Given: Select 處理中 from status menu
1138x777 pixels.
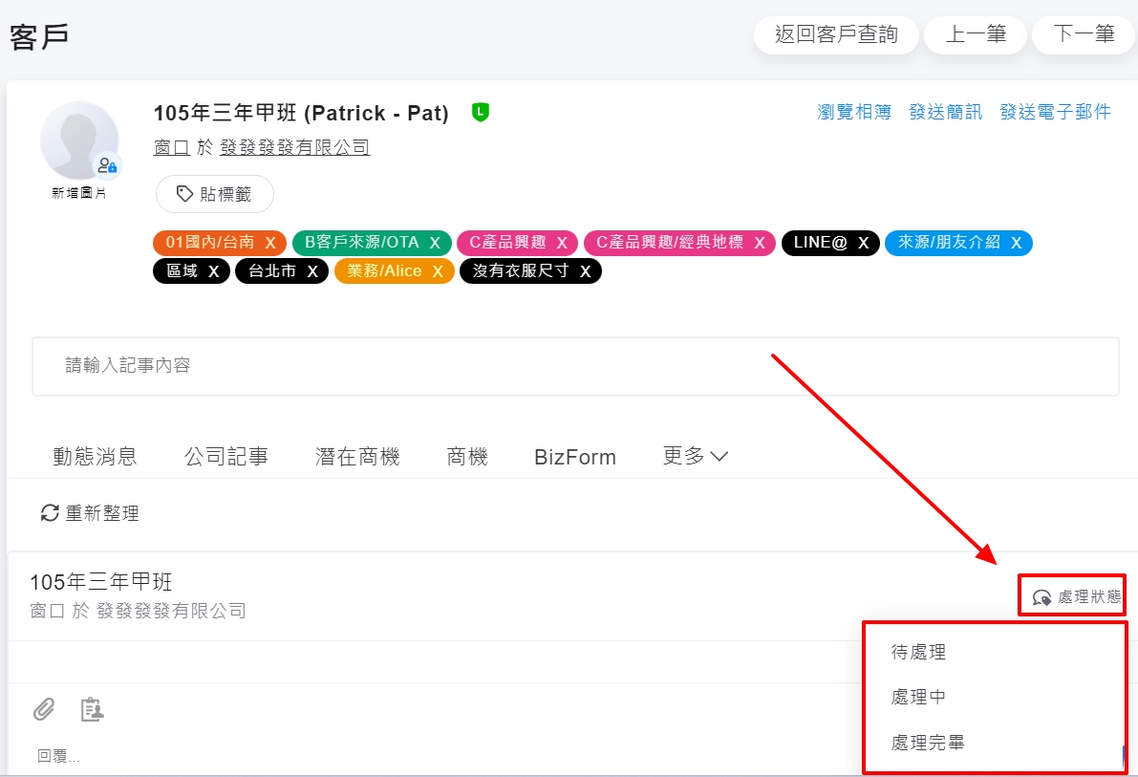Looking at the screenshot, I should [x=918, y=698].
